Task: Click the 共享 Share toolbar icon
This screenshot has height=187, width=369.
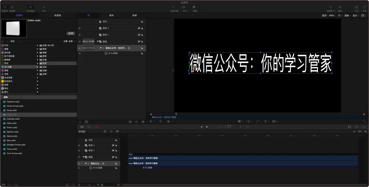Action: click(x=365, y=7)
